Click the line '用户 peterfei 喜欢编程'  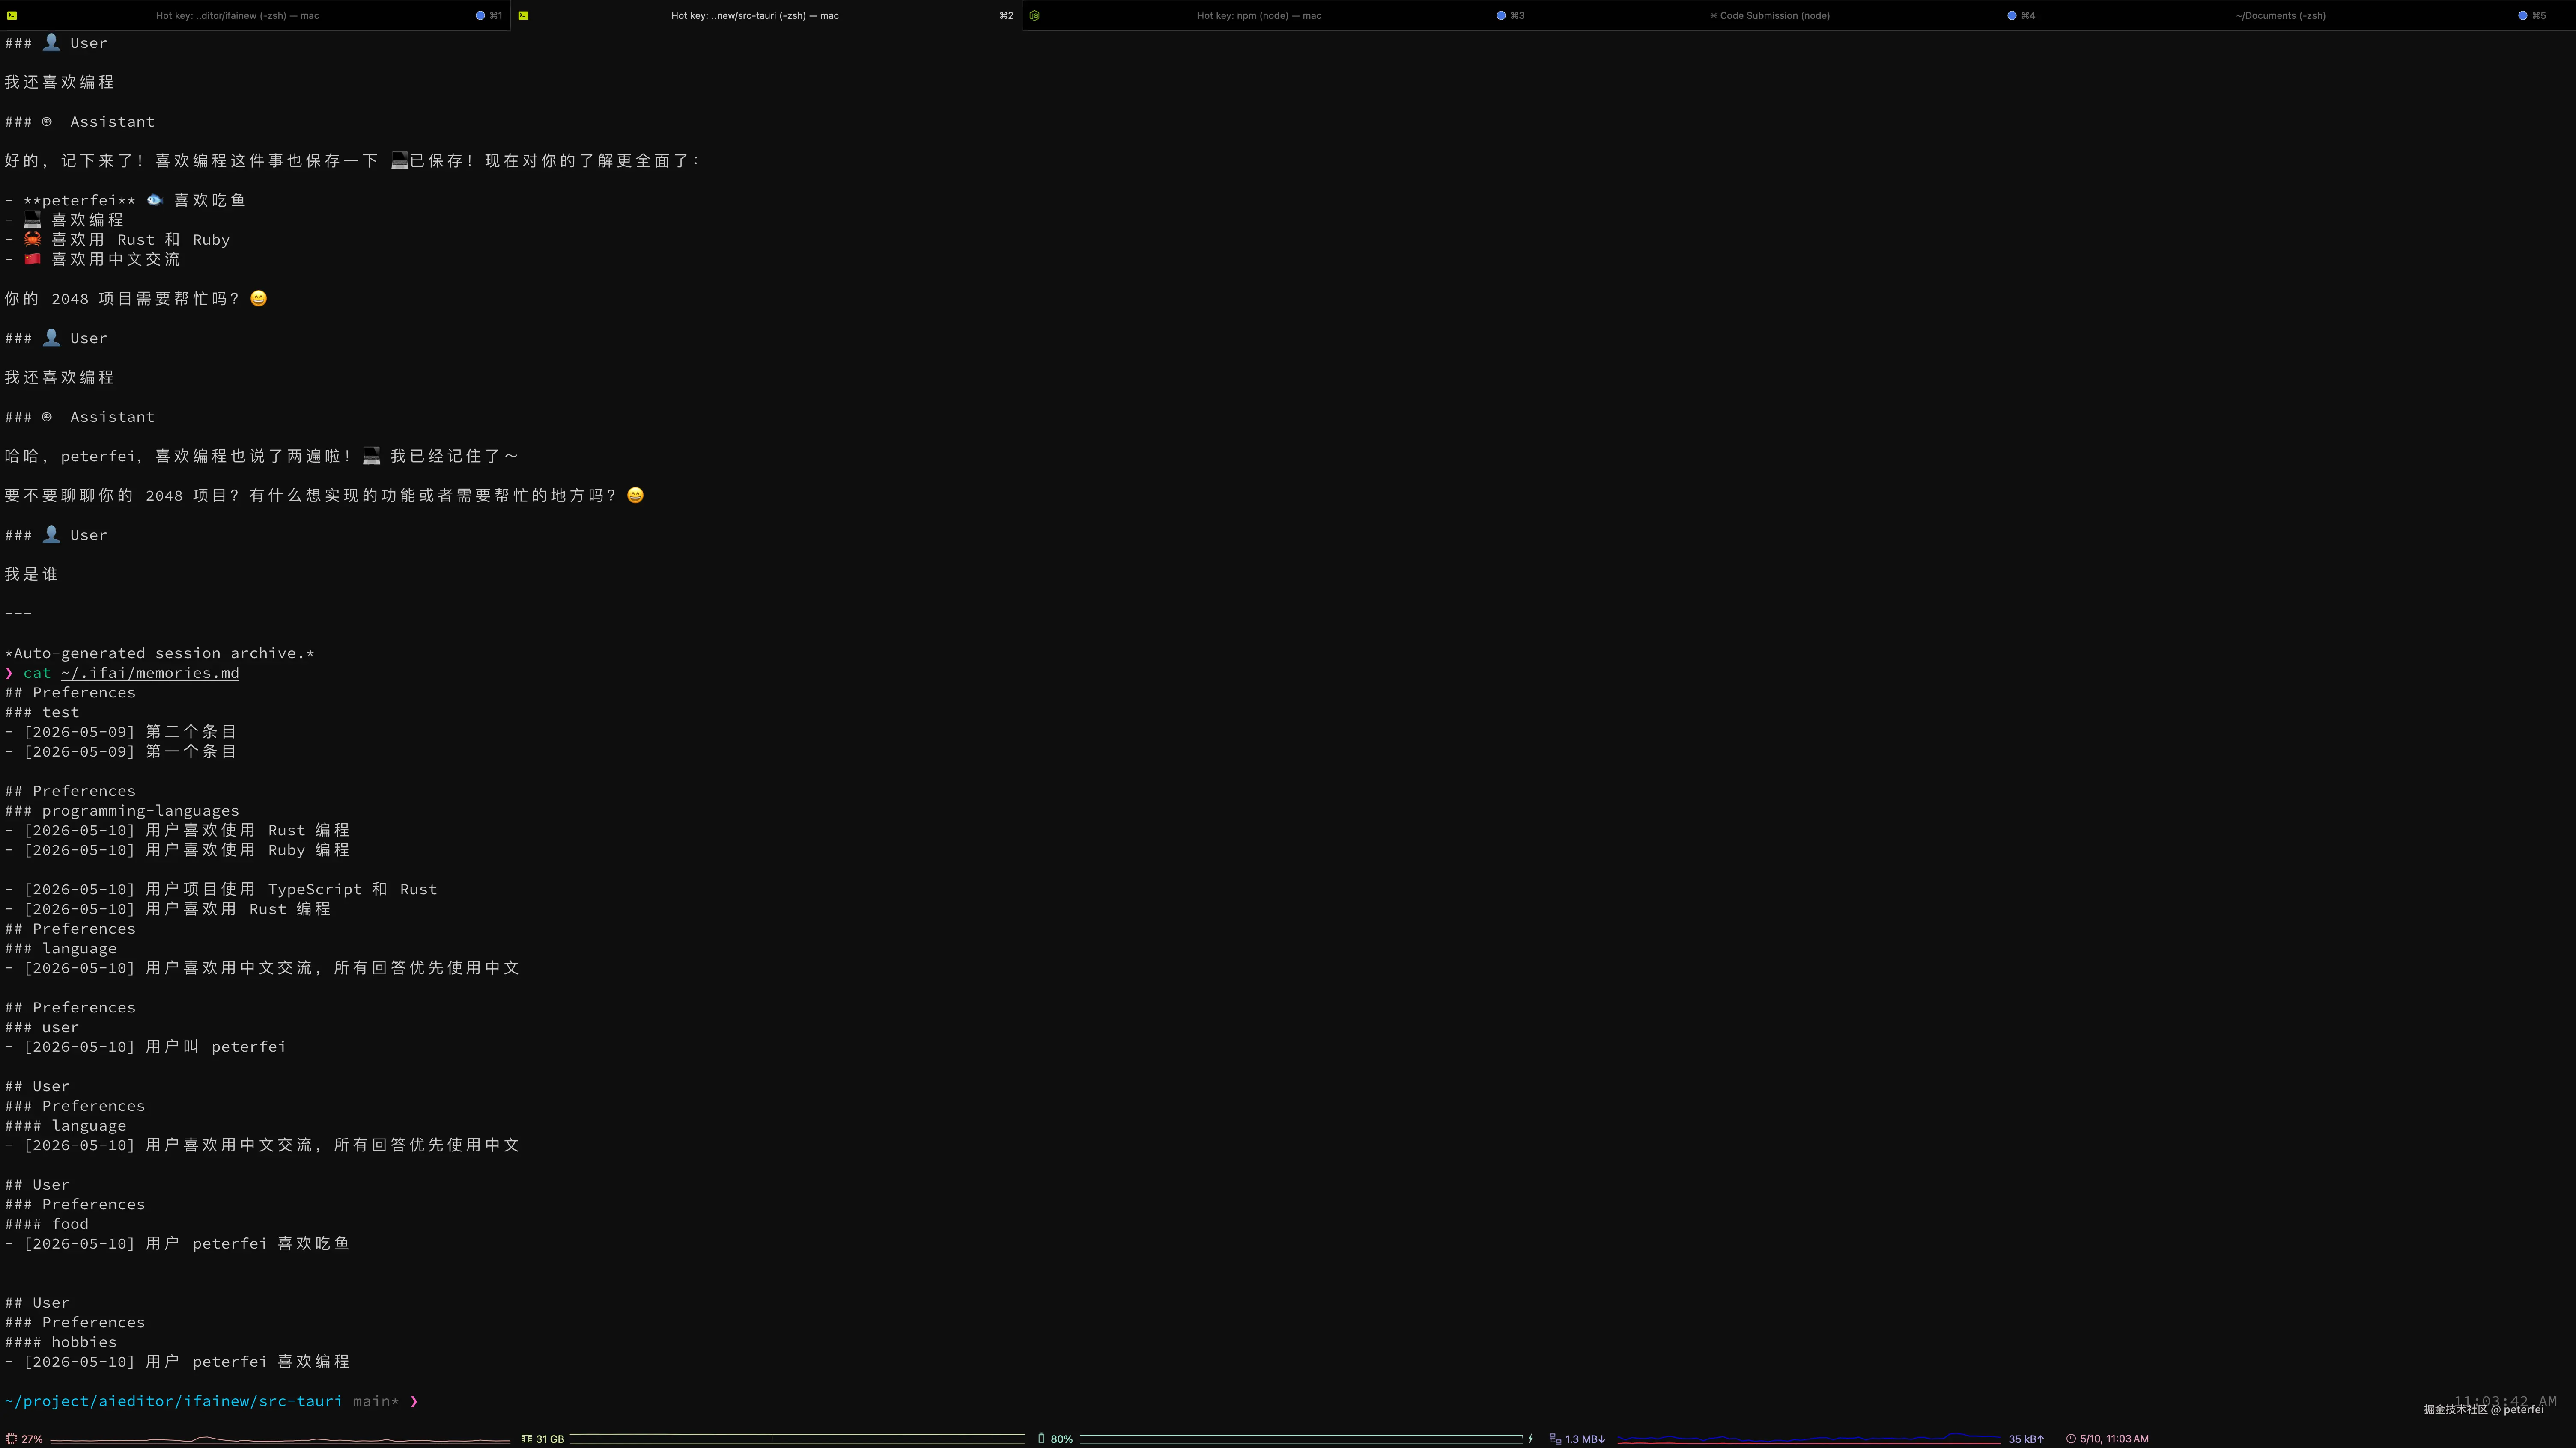coord(248,1361)
